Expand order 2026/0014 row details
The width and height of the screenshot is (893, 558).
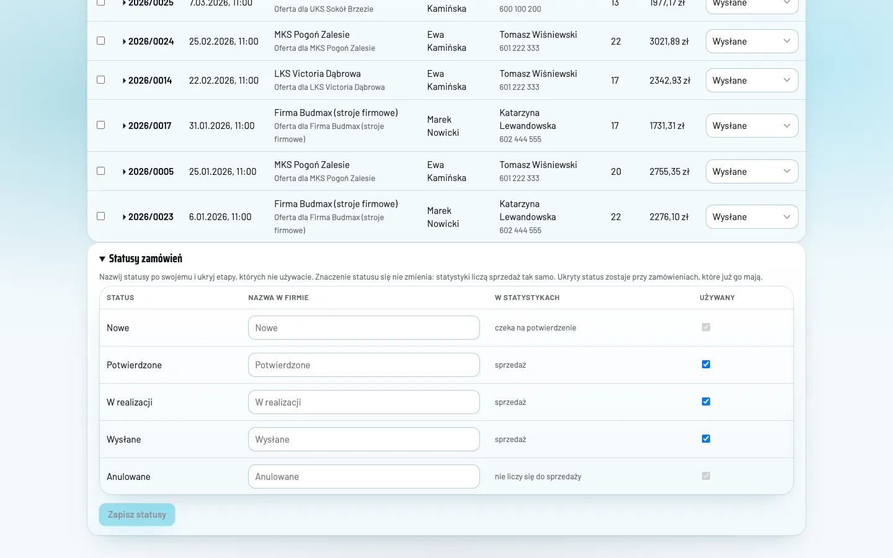(147, 81)
